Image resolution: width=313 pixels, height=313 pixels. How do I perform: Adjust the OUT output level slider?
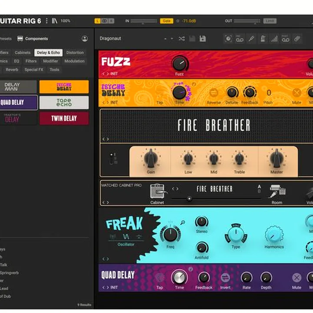coord(247,21)
